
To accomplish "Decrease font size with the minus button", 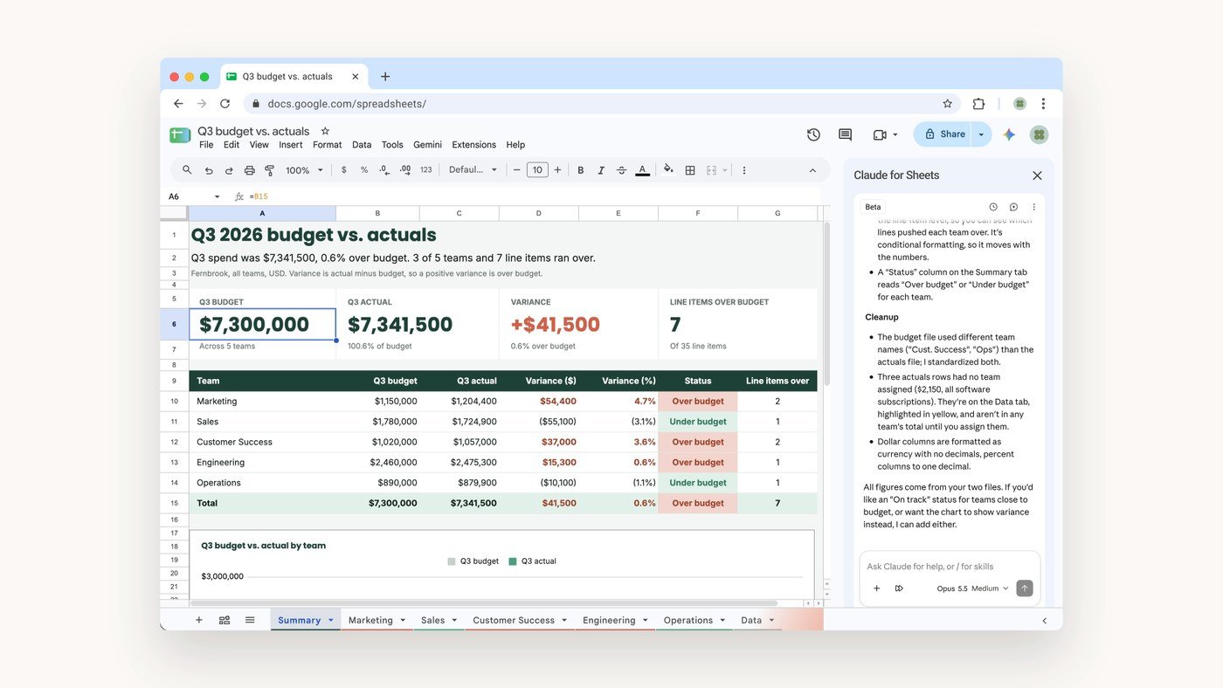I will [517, 170].
